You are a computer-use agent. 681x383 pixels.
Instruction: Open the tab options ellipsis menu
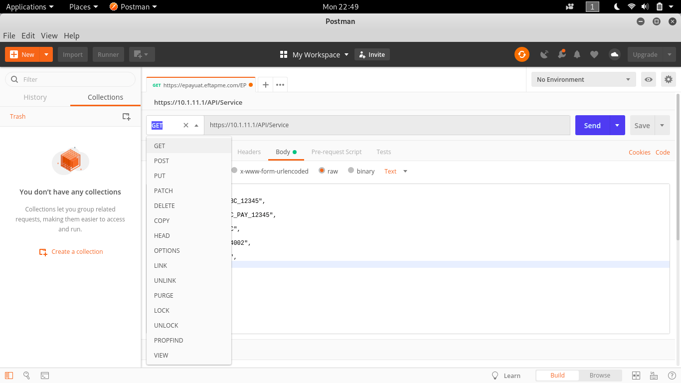(x=280, y=85)
